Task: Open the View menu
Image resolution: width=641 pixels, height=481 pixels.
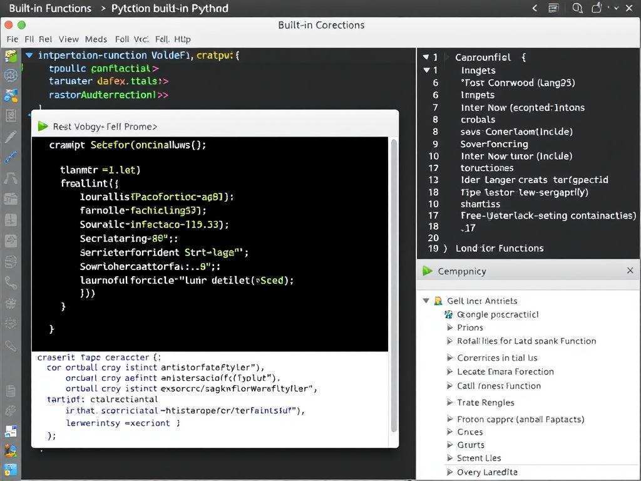Action: pos(68,39)
